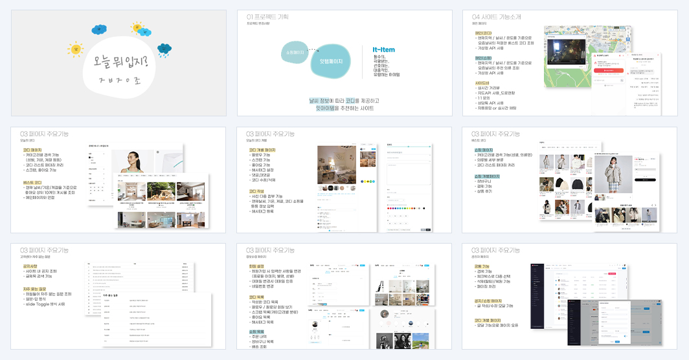Click the rain cloud icon with raindrops
Screen dimensions: 689x360
coord(164,50)
